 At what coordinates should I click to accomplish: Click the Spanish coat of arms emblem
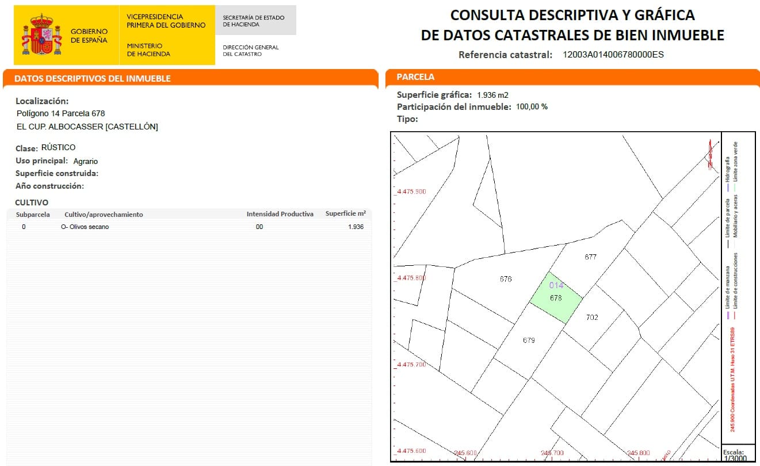[x=40, y=33]
